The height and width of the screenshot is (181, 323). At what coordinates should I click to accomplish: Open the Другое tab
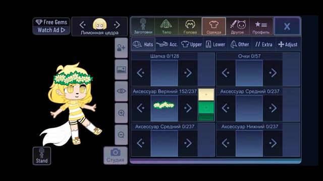pyautogui.click(x=238, y=26)
